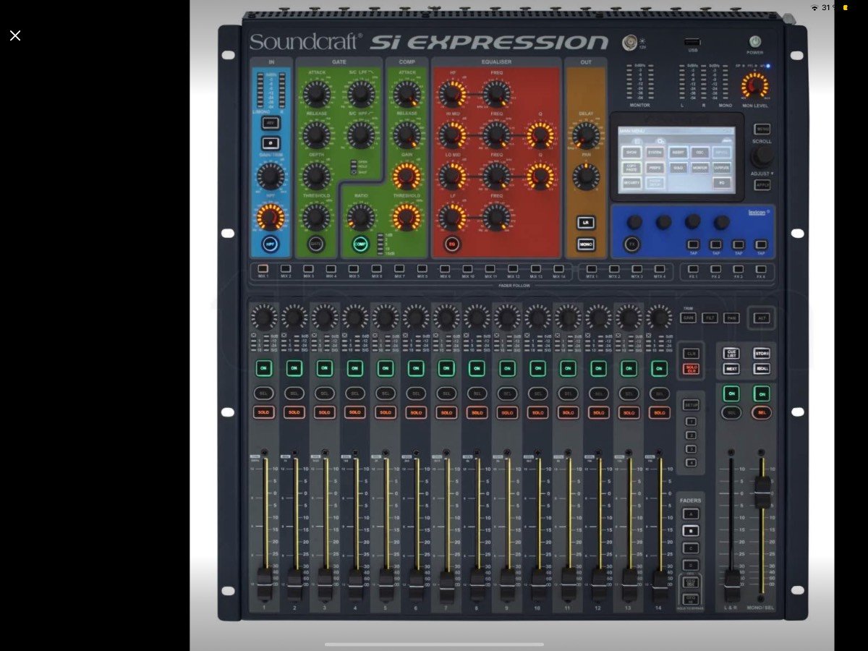Click the MON LEVEL rotary knob
Screen dimensions: 868x651
click(754, 86)
